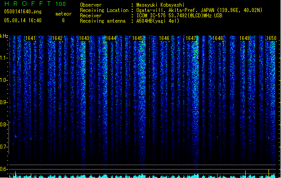
Task: Click the observer name Masayuki Kobayashi
Action: pyautogui.click(x=160, y=5)
